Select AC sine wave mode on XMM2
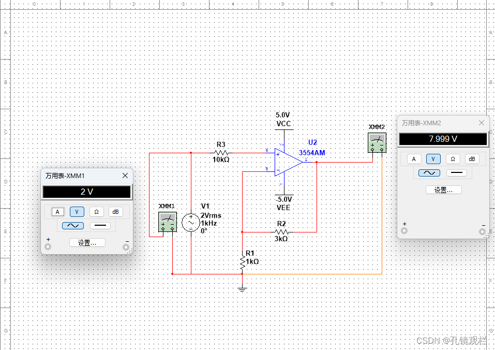The image size is (495, 350). 429,173
